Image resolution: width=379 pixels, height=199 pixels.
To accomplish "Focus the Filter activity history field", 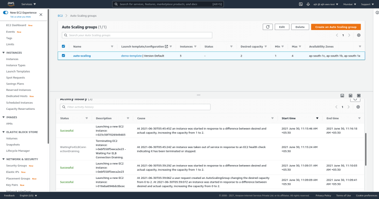I will coord(135,107).
